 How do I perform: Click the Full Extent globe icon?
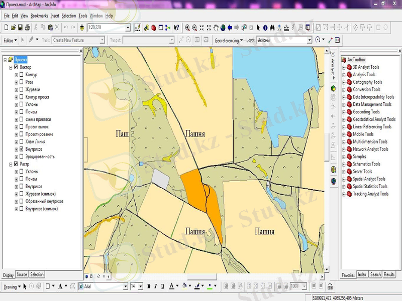(x=223, y=28)
